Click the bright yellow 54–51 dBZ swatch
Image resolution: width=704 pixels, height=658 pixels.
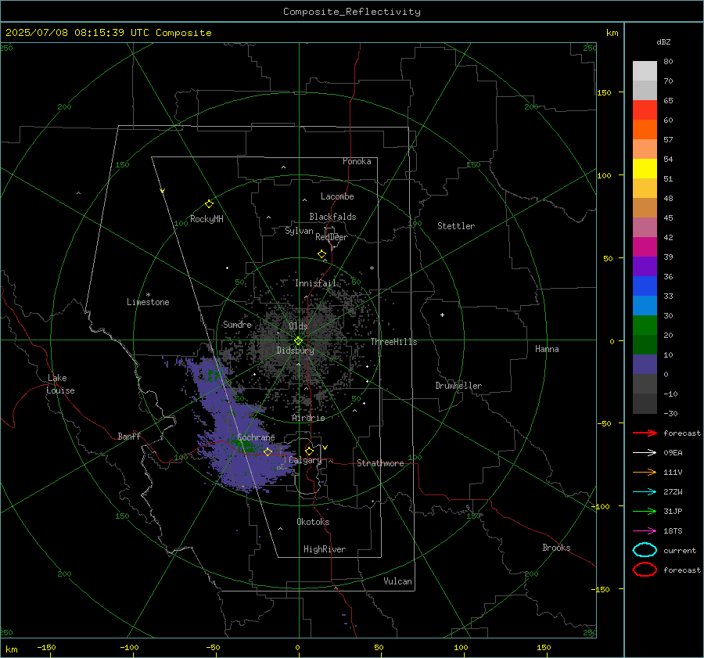click(645, 169)
